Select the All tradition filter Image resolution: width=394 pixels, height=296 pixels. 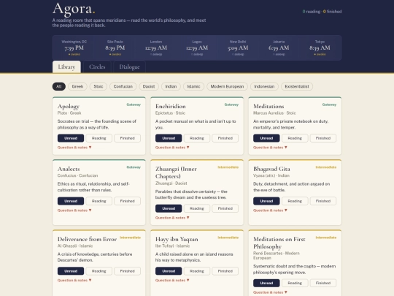(59, 86)
